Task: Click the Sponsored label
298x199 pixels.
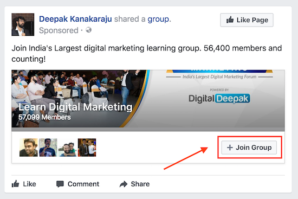Action: [59, 30]
